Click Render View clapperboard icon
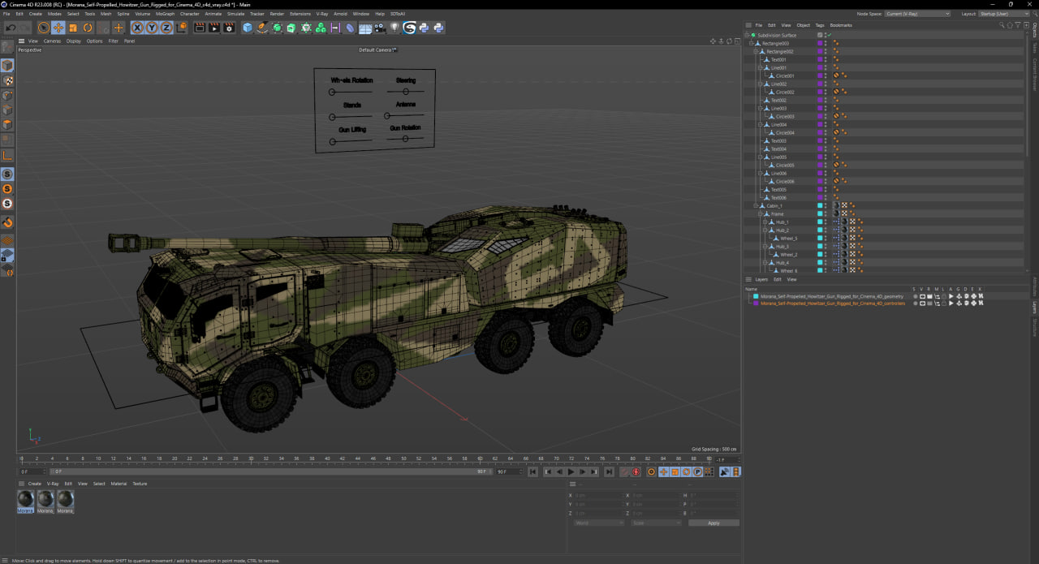The image size is (1039, 564). (x=200, y=28)
